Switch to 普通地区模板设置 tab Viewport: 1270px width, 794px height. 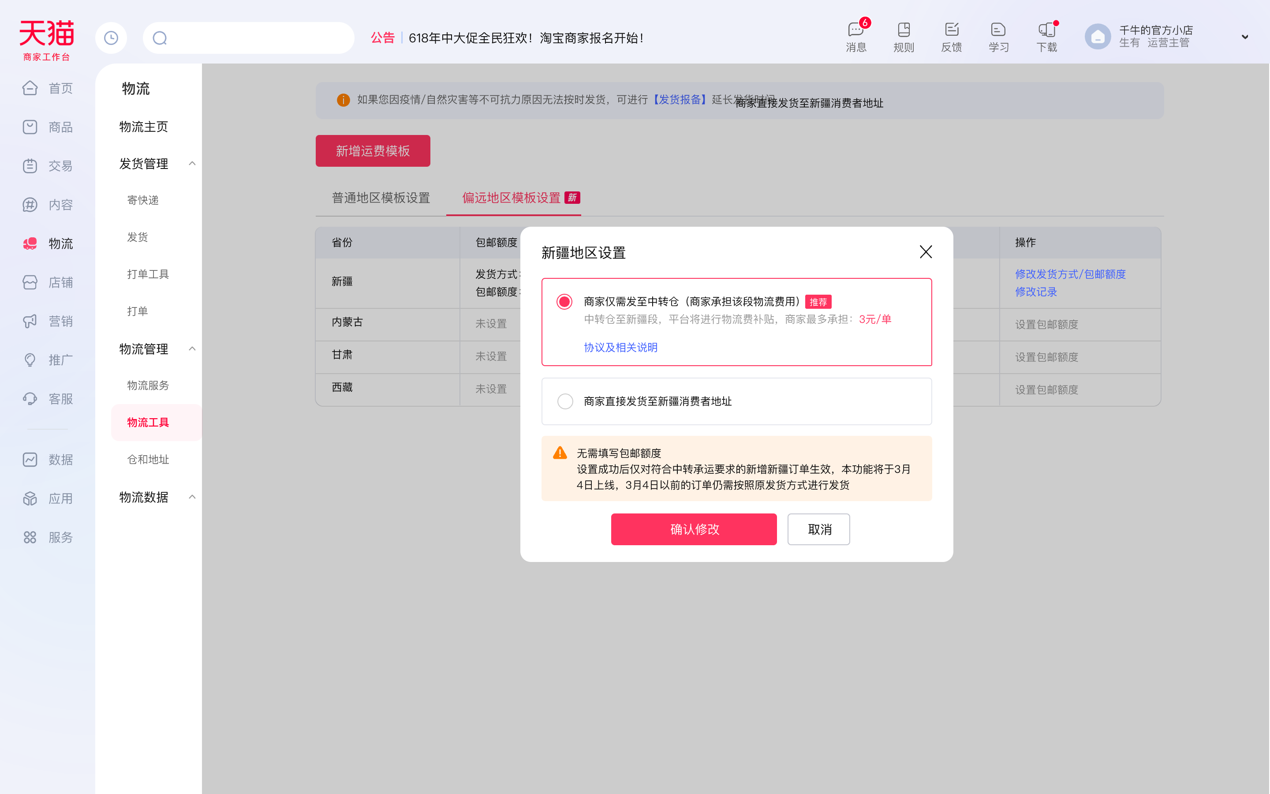(381, 198)
